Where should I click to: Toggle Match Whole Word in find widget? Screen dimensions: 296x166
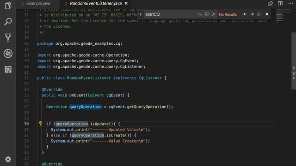[206, 14]
